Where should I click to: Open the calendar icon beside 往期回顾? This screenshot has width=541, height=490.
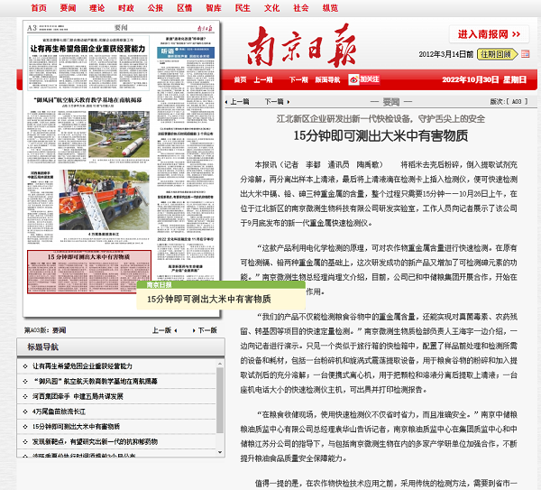517,54
